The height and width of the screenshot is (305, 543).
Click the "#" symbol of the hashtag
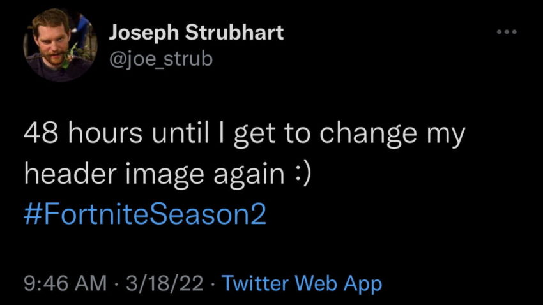pyautogui.click(x=33, y=214)
